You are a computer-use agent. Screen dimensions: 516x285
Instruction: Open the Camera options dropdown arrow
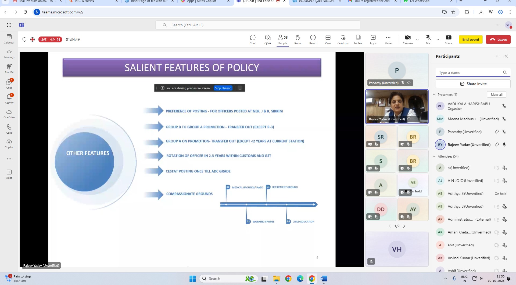point(417,40)
